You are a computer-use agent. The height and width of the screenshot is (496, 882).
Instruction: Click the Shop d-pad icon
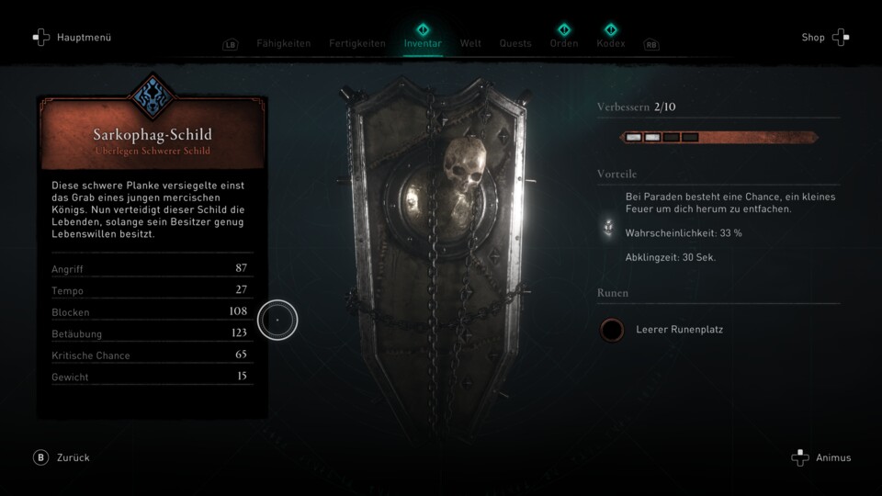841,37
